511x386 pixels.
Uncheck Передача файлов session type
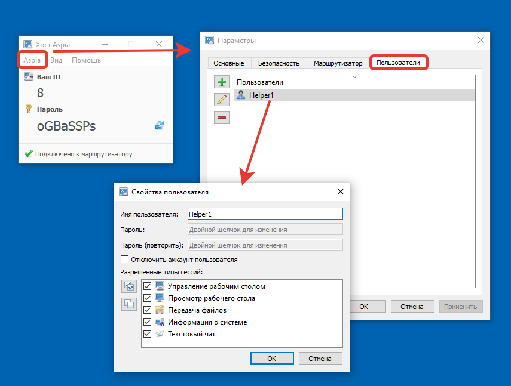[148, 310]
